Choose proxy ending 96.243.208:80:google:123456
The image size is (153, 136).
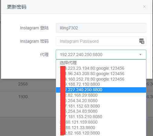point(101,74)
